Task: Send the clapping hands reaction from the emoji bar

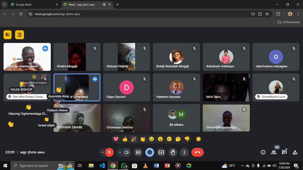Action: (143, 139)
